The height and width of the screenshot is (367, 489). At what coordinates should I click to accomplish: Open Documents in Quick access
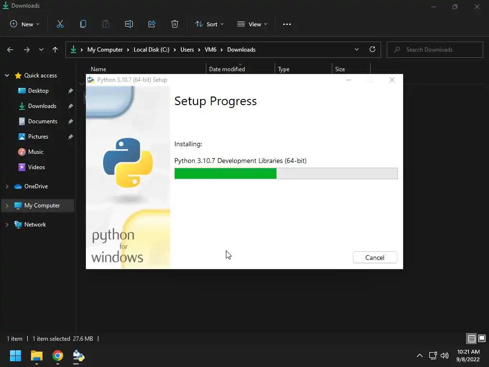pyautogui.click(x=43, y=121)
